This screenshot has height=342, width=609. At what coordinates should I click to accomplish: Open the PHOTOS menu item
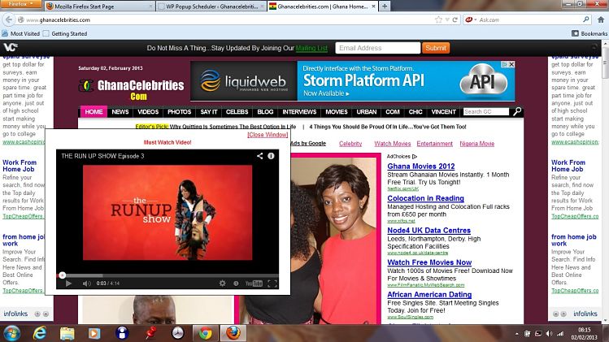tap(180, 112)
